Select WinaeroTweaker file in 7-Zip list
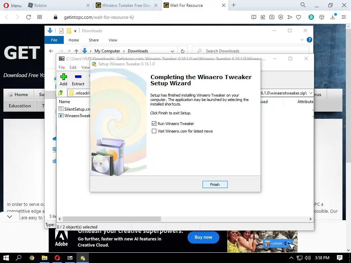 click(74, 116)
